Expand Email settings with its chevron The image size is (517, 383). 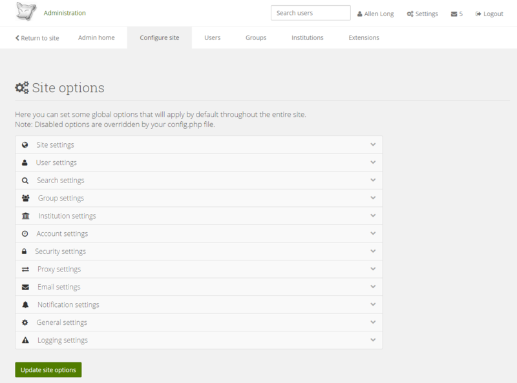pyautogui.click(x=373, y=286)
